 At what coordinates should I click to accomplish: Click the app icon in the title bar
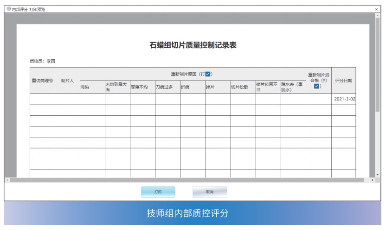9,9
